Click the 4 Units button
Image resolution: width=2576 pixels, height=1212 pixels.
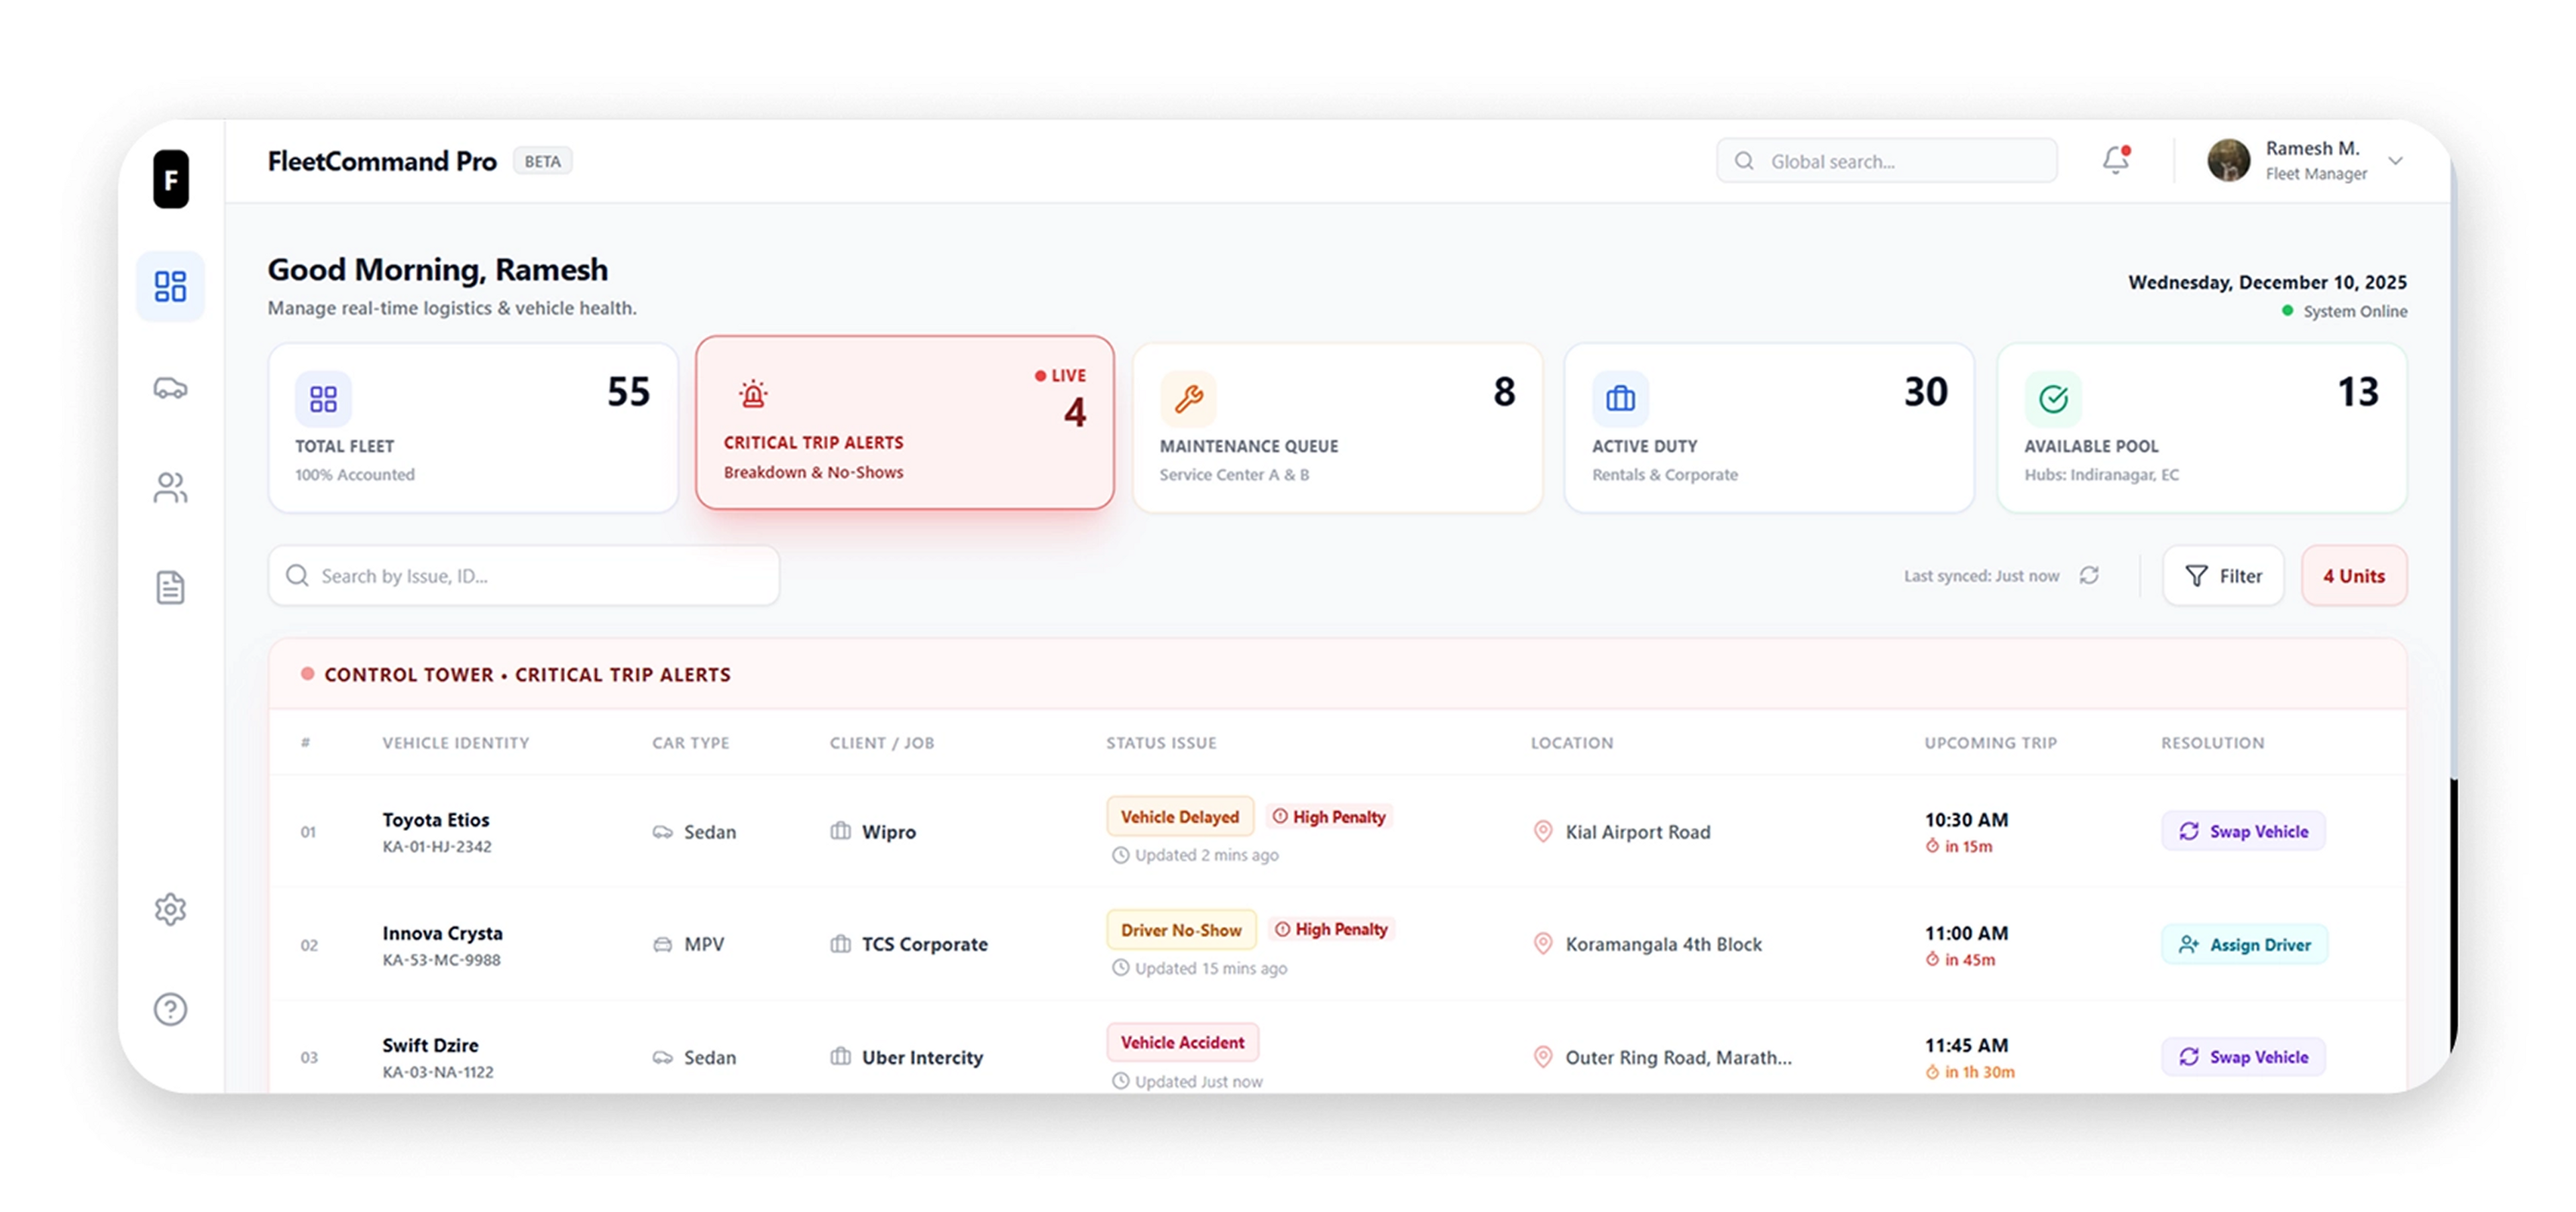pyautogui.click(x=2354, y=576)
